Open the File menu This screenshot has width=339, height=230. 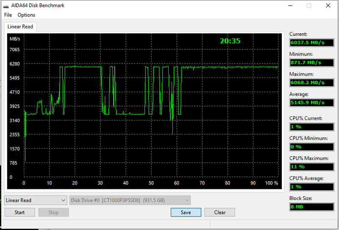coord(8,15)
